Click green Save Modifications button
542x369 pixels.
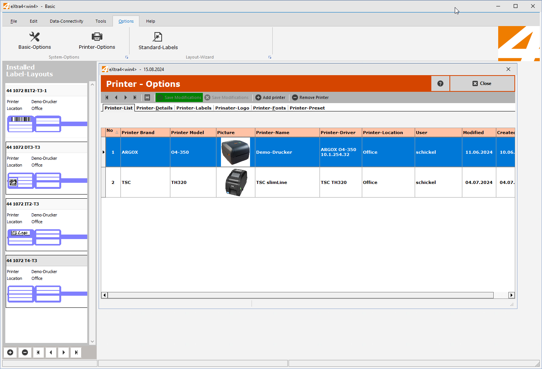click(179, 97)
